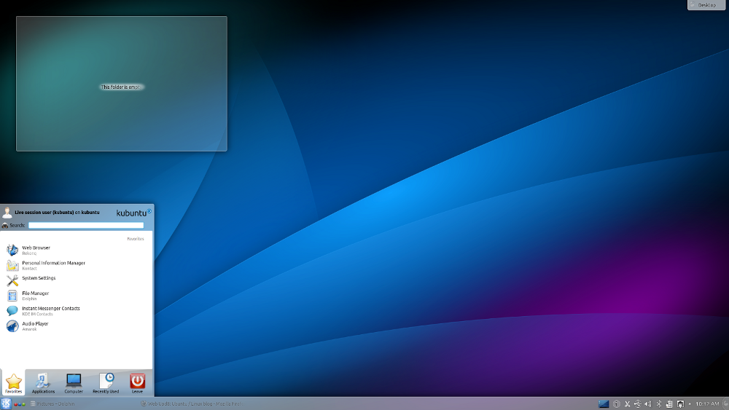Open the Recently Used tab
This screenshot has height=410, width=729.
coord(106,383)
